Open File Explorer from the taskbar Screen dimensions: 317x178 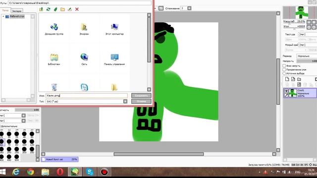(x=45, y=172)
